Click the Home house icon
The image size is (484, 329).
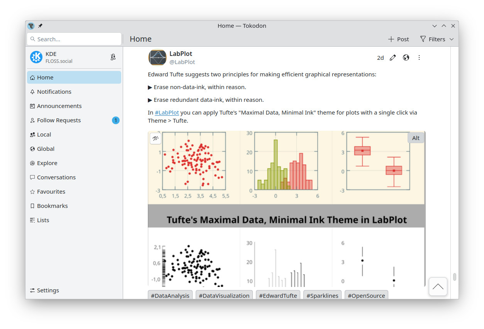[x=32, y=78]
